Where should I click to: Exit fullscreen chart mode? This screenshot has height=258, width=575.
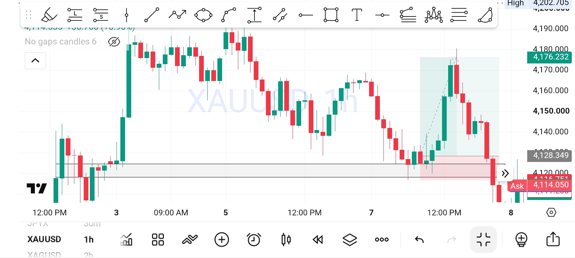[483, 239]
